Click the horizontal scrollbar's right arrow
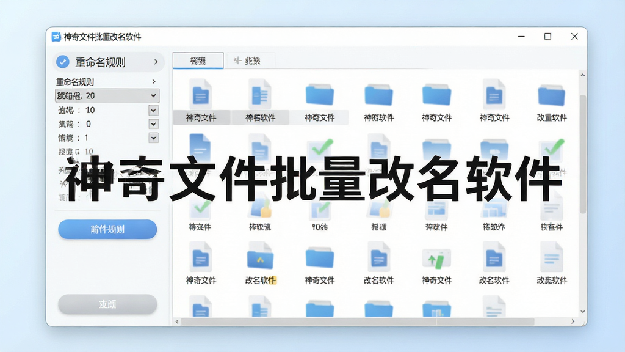This screenshot has width=625, height=352. point(573,321)
